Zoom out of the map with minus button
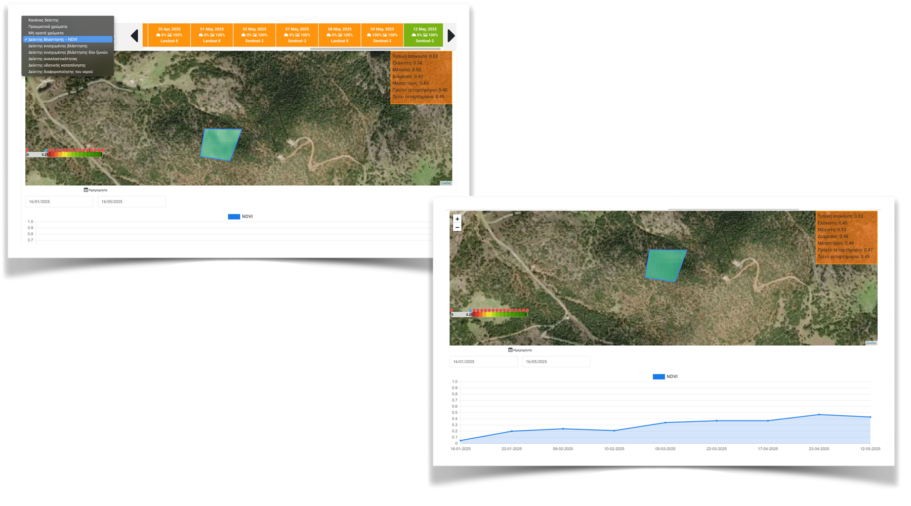 [457, 228]
